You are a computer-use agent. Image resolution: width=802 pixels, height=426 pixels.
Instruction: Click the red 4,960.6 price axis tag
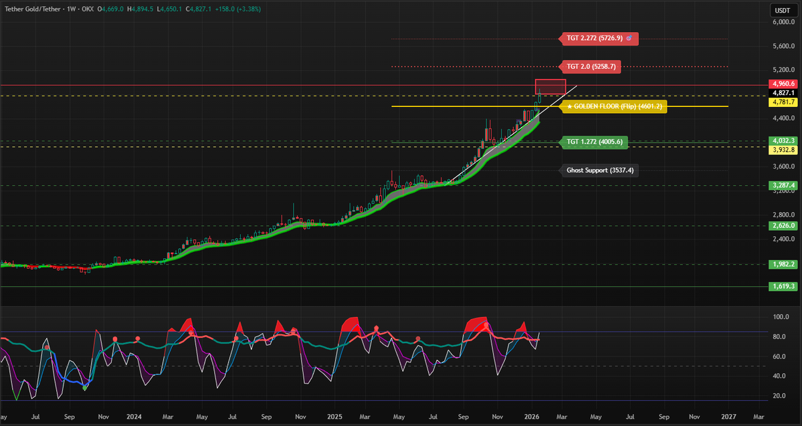pos(783,84)
